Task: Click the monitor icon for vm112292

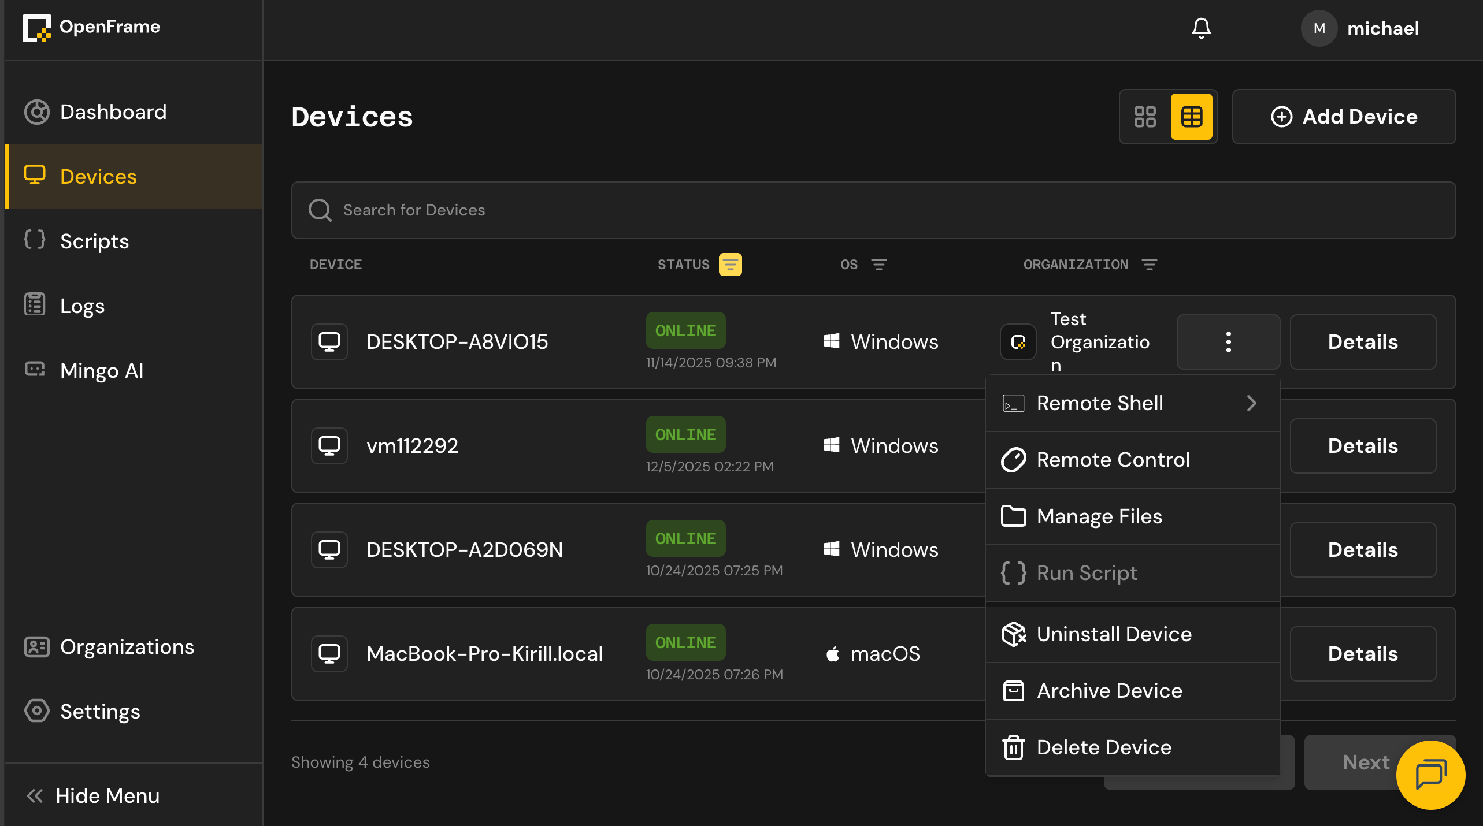Action: pyautogui.click(x=329, y=446)
